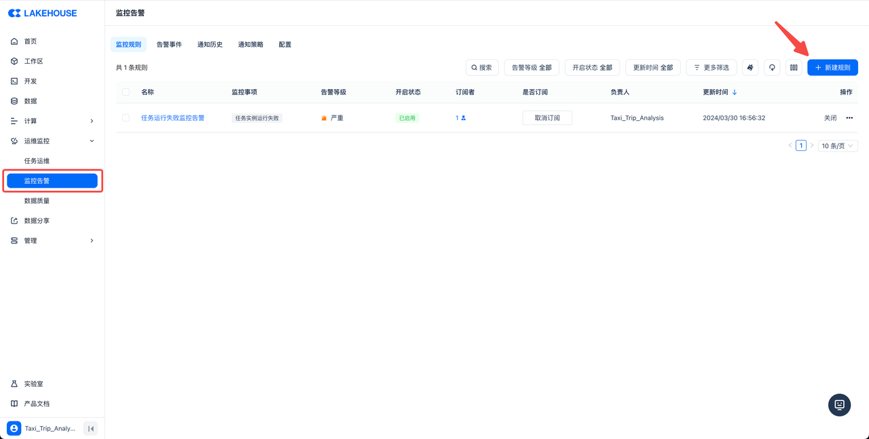Open the three-dot more actions menu
869x439 pixels.
click(x=849, y=118)
